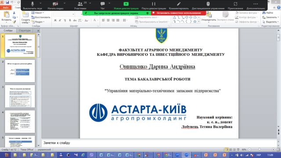Open the File (Файл) tab

(6, 7)
